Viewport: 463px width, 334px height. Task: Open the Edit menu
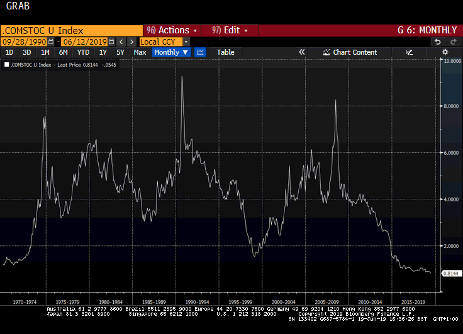coord(230,30)
